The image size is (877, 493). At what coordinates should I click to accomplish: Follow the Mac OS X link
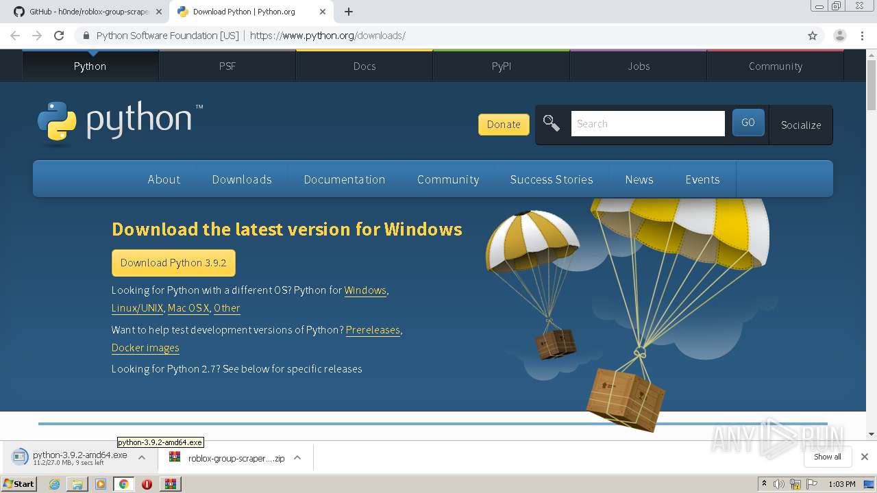pos(188,308)
